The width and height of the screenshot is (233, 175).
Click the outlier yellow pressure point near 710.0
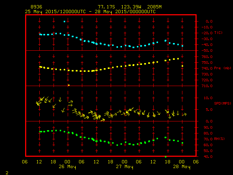[x=69, y=85]
